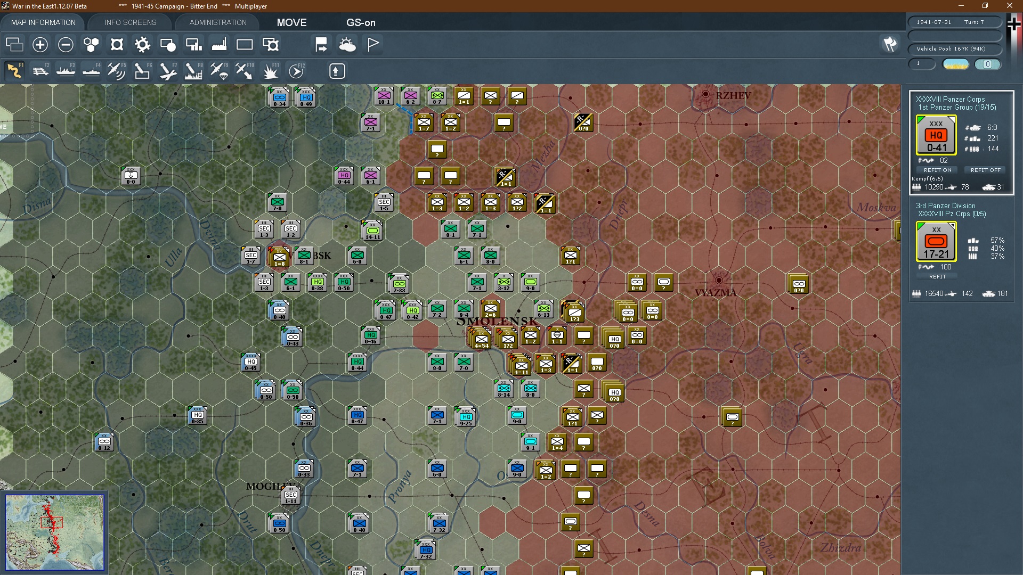This screenshot has height=575, width=1023.
Task: Select naval transport mode F3
Action: pos(66,71)
